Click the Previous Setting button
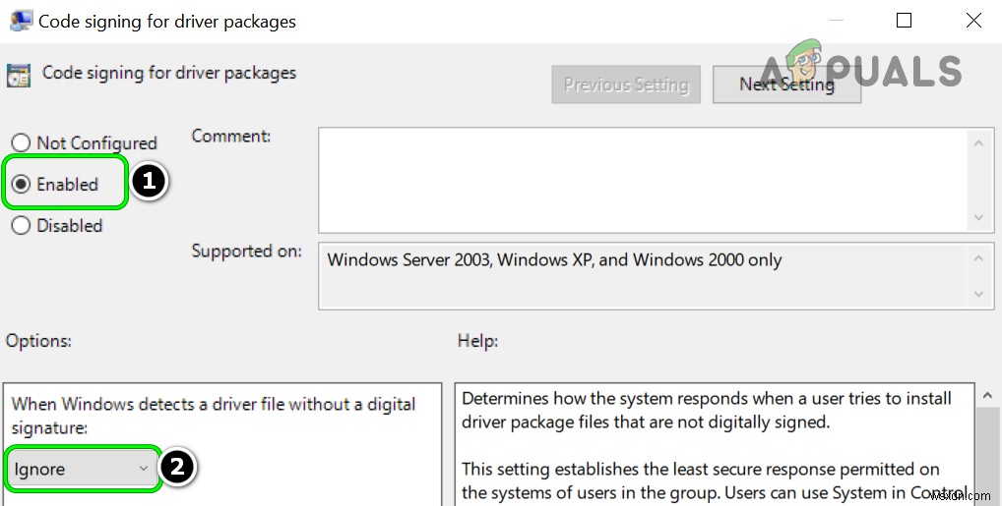 coord(626,84)
